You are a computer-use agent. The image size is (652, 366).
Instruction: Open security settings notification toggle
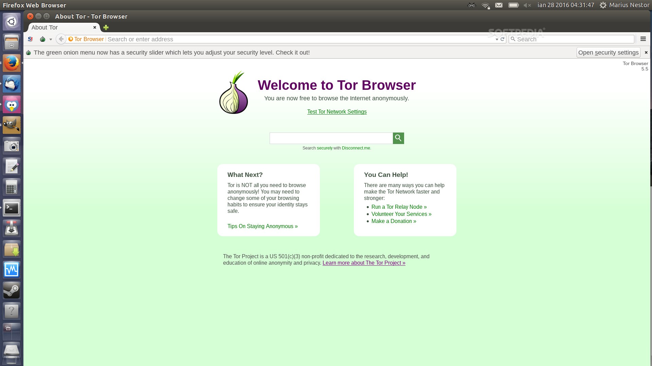pos(646,52)
